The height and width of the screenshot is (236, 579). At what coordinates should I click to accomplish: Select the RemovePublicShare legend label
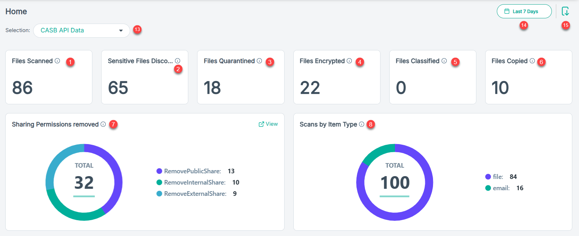193,171
